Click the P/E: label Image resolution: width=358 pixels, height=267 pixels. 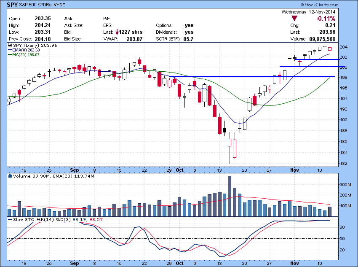point(107,19)
